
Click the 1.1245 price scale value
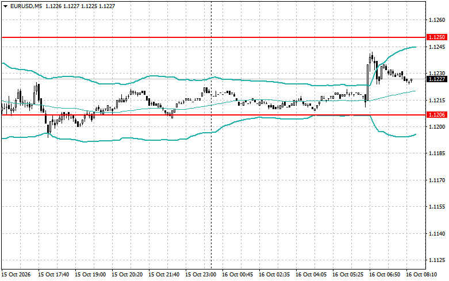pyautogui.click(x=437, y=47)
